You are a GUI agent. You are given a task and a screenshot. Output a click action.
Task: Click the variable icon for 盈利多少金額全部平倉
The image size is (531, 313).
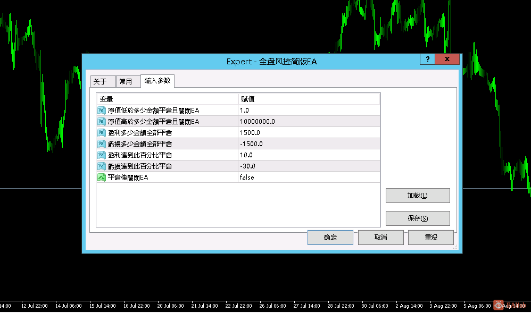pyautogui.click(x=102, y=133)
